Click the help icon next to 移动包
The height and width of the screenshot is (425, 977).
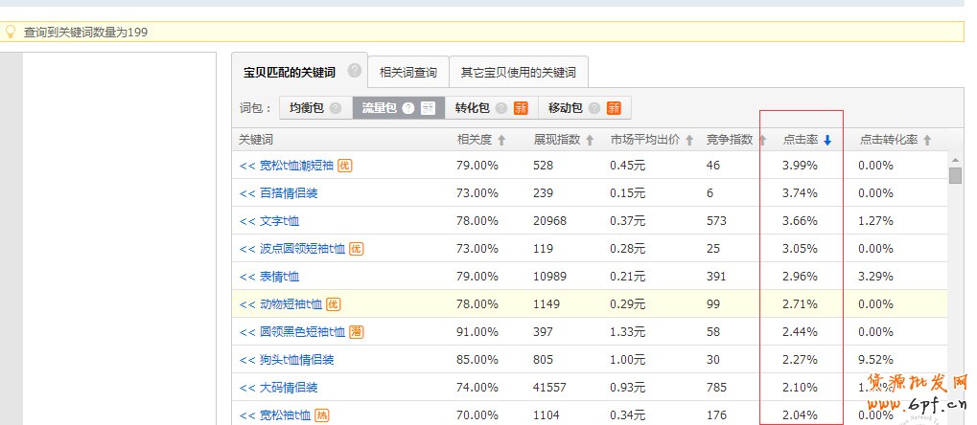(594, 108)
